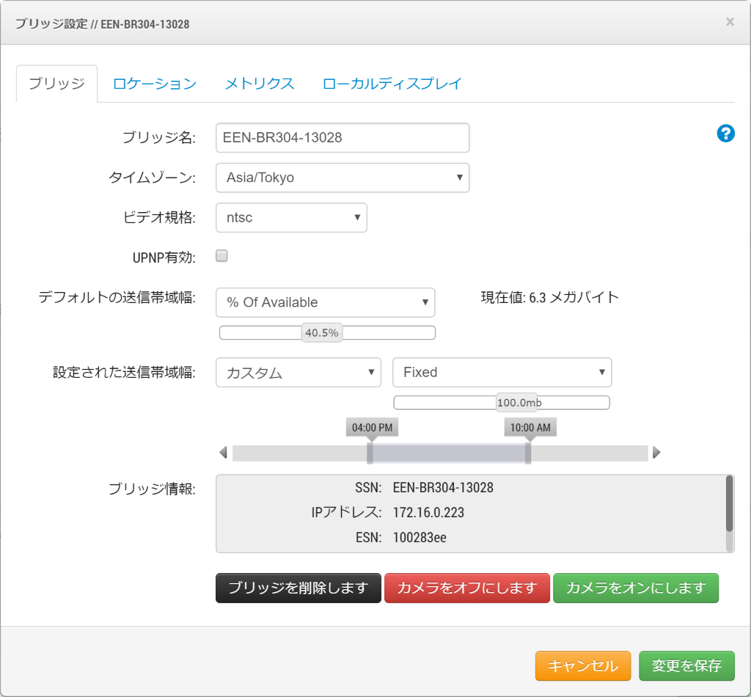Switch to the ロケーション tab
Viewport: 751px width, 697px height.
click(x=155, y=84)
